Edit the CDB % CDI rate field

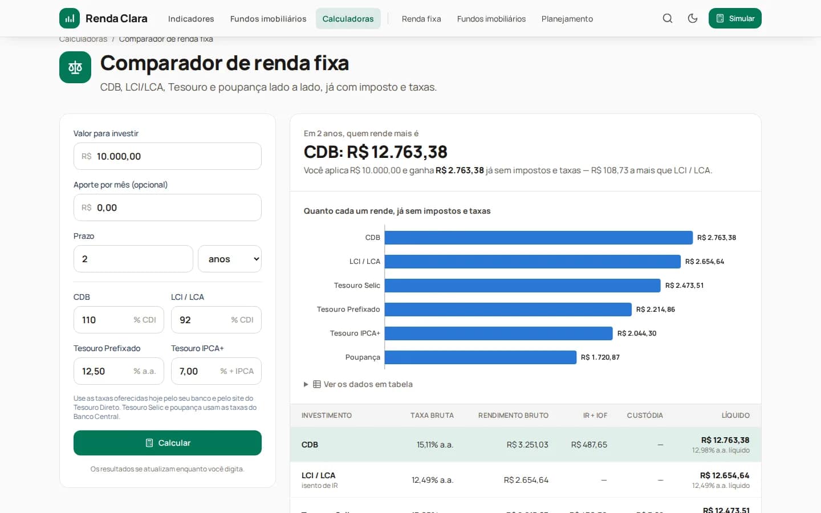tap(119, 320)
